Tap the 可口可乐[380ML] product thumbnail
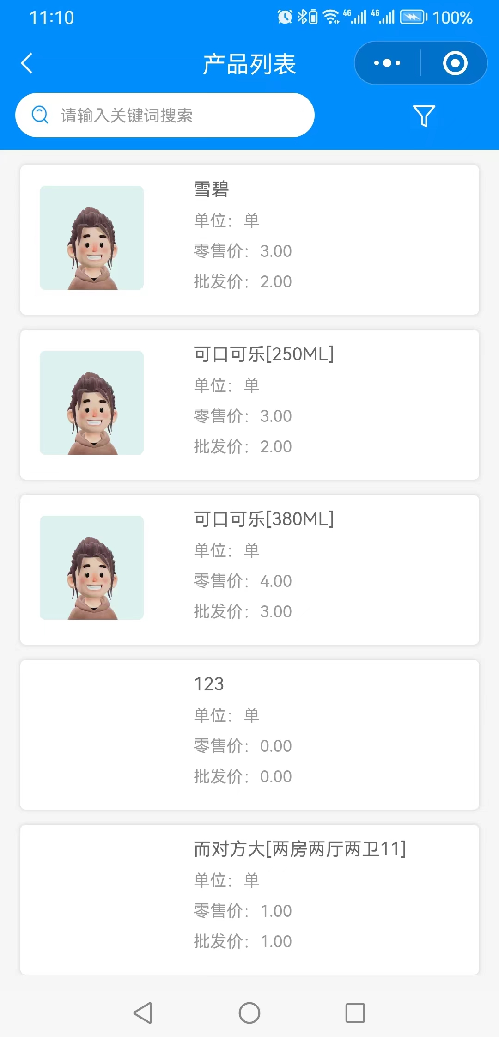 point(91,568)
